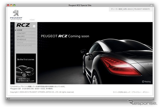Click the window resize grip corner

[x=153, y=99]
